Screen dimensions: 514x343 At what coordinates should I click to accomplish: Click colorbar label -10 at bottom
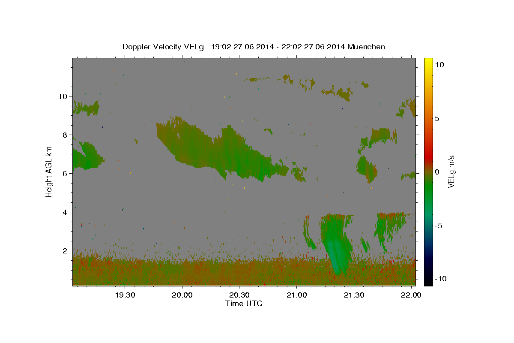440,279
